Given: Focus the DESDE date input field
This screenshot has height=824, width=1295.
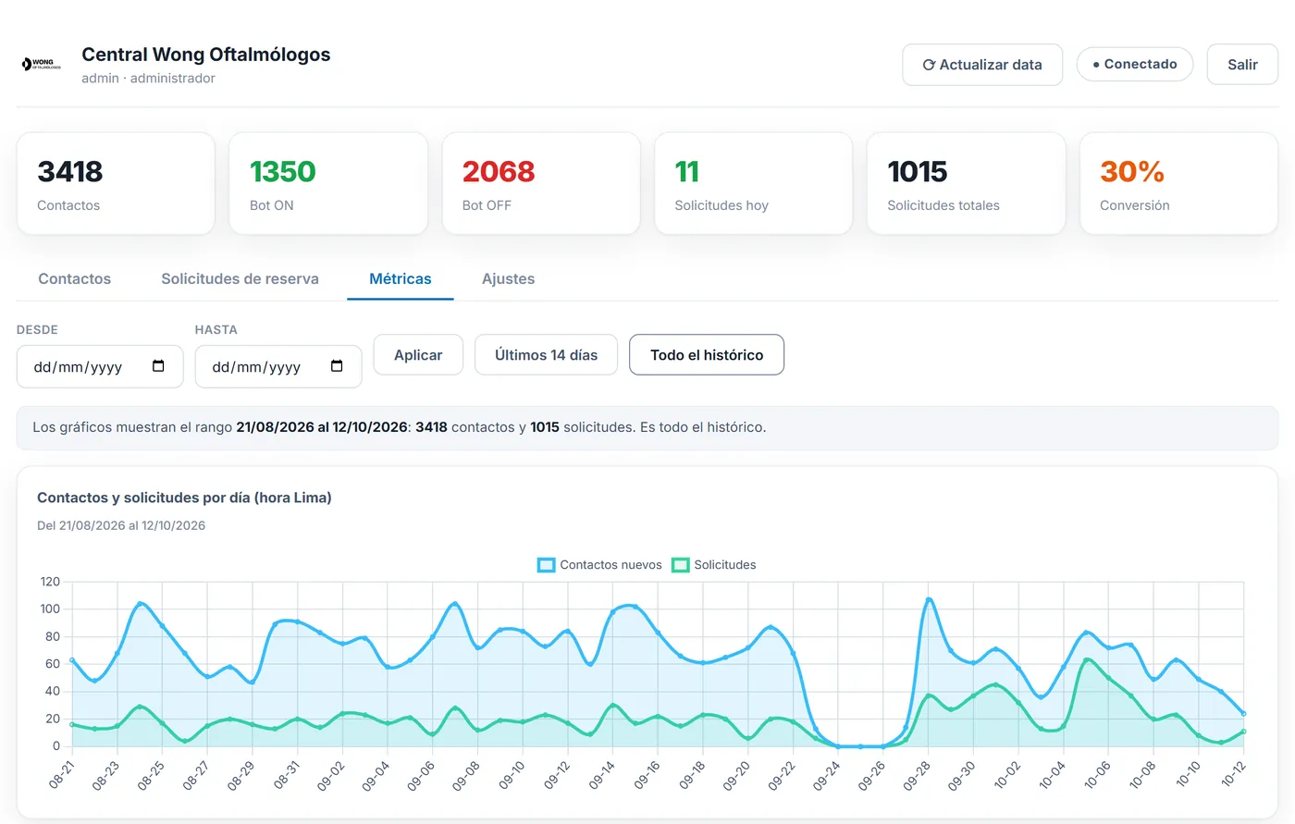Looking at the screenshot, I should click(x=100, y=367).
